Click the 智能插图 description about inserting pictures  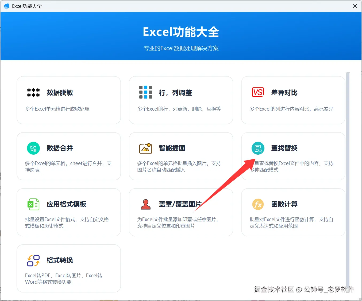click(179, 167)
